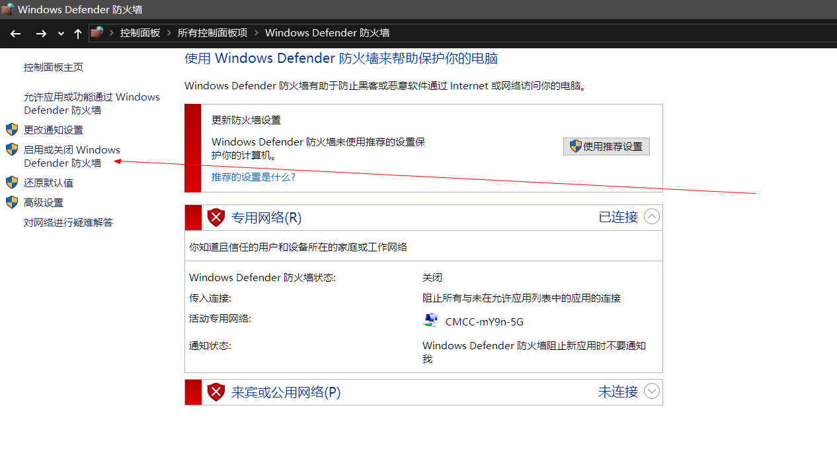This screenshot has width=837, height=465.
Task: Click shield icon beside 启用或关闭 Windows Defender 防火墙
Action: [x=12, y=149]
